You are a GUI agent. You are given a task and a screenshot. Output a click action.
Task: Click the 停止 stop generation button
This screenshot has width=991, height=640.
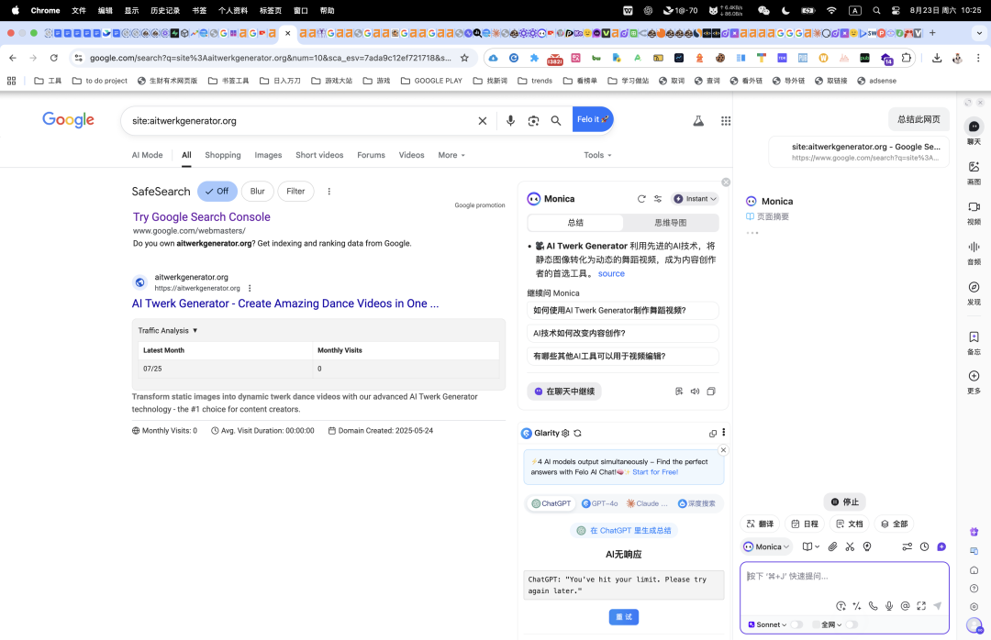point(844,502)
